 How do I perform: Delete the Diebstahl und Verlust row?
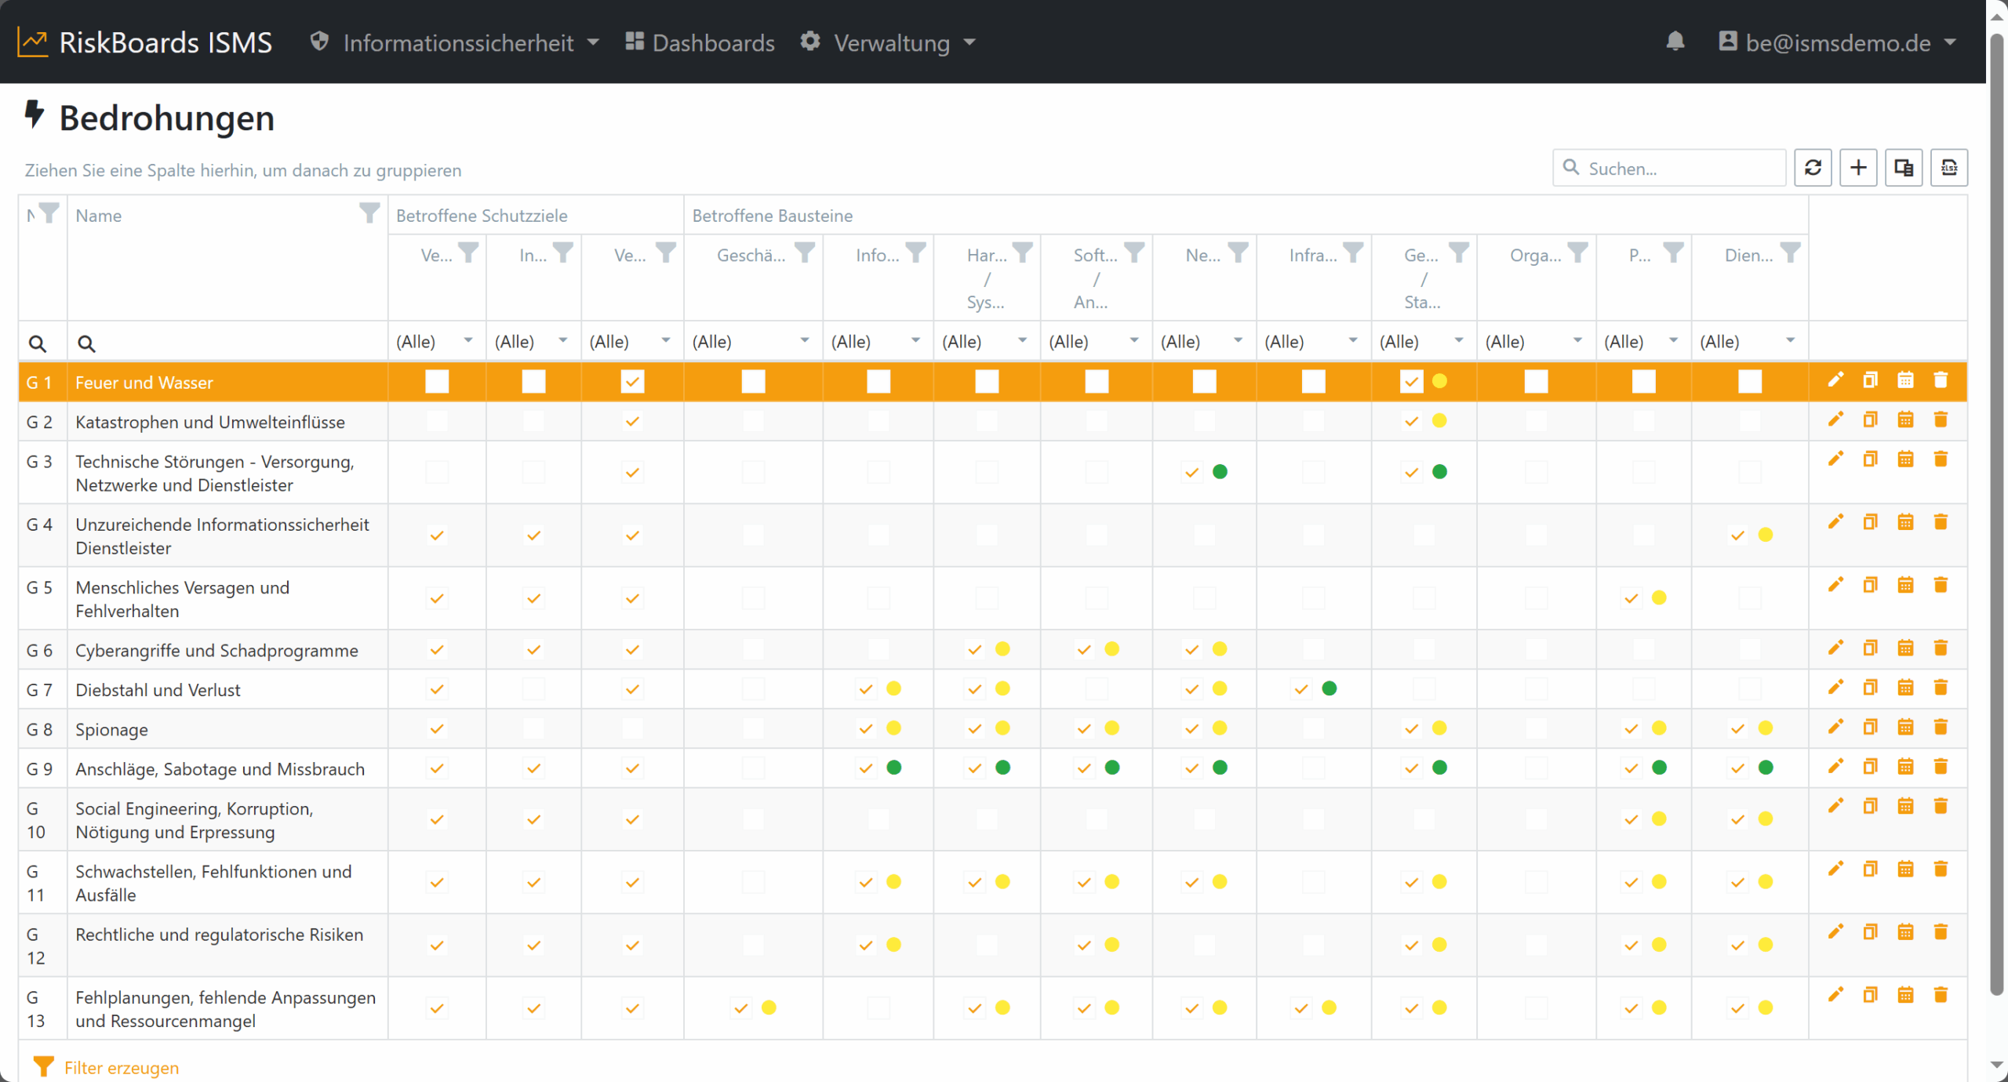coord(1941,688)
